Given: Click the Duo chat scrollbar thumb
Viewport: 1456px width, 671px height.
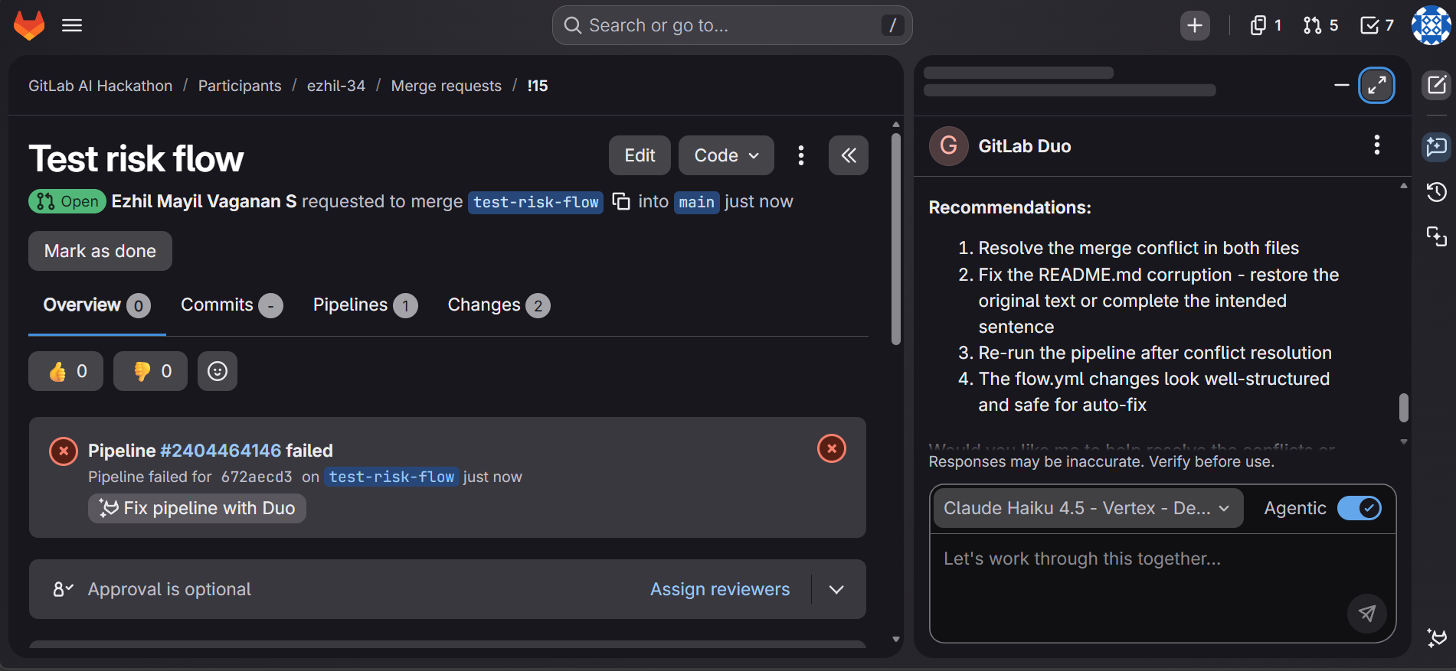Looking at the screenshot, I should 1404,408.
